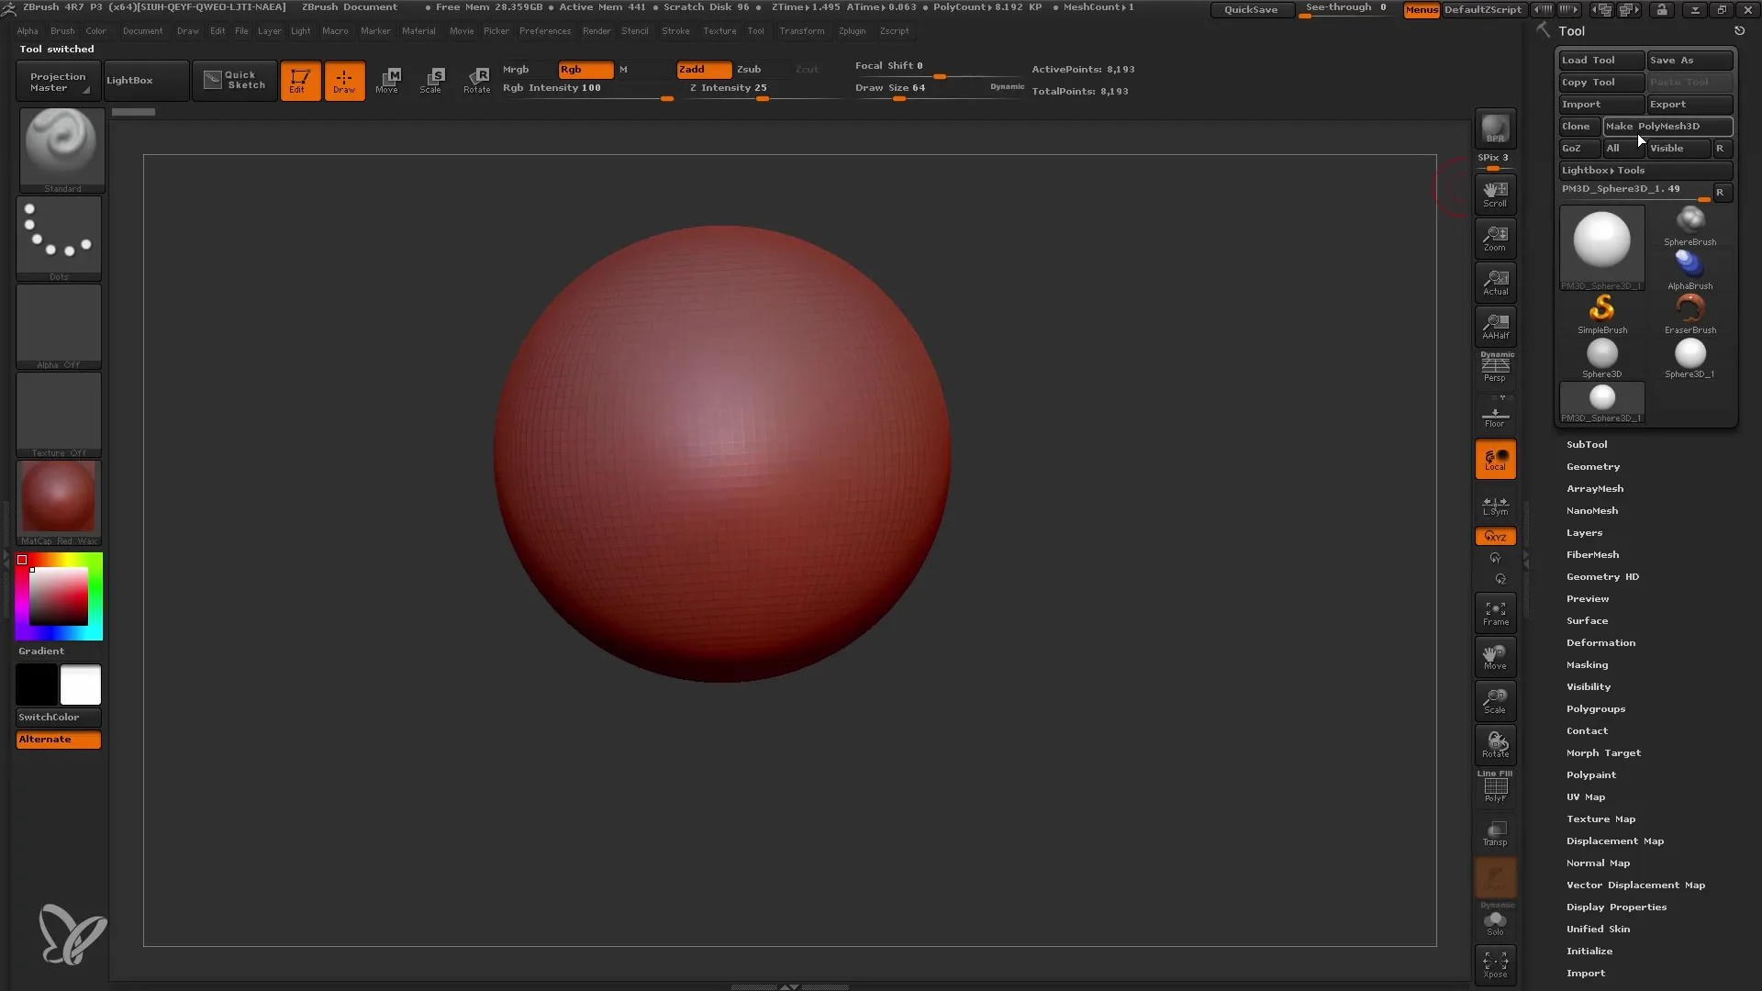This screenshot has height=991, width=1762.
Task: Select the Rotate tool in toolbar
Action: 475,80
